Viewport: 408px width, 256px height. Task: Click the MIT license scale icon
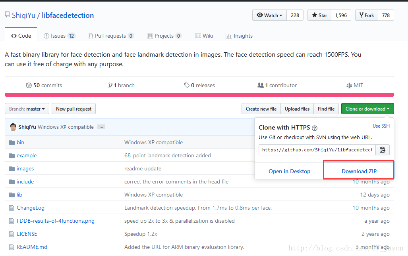[349, 85]
